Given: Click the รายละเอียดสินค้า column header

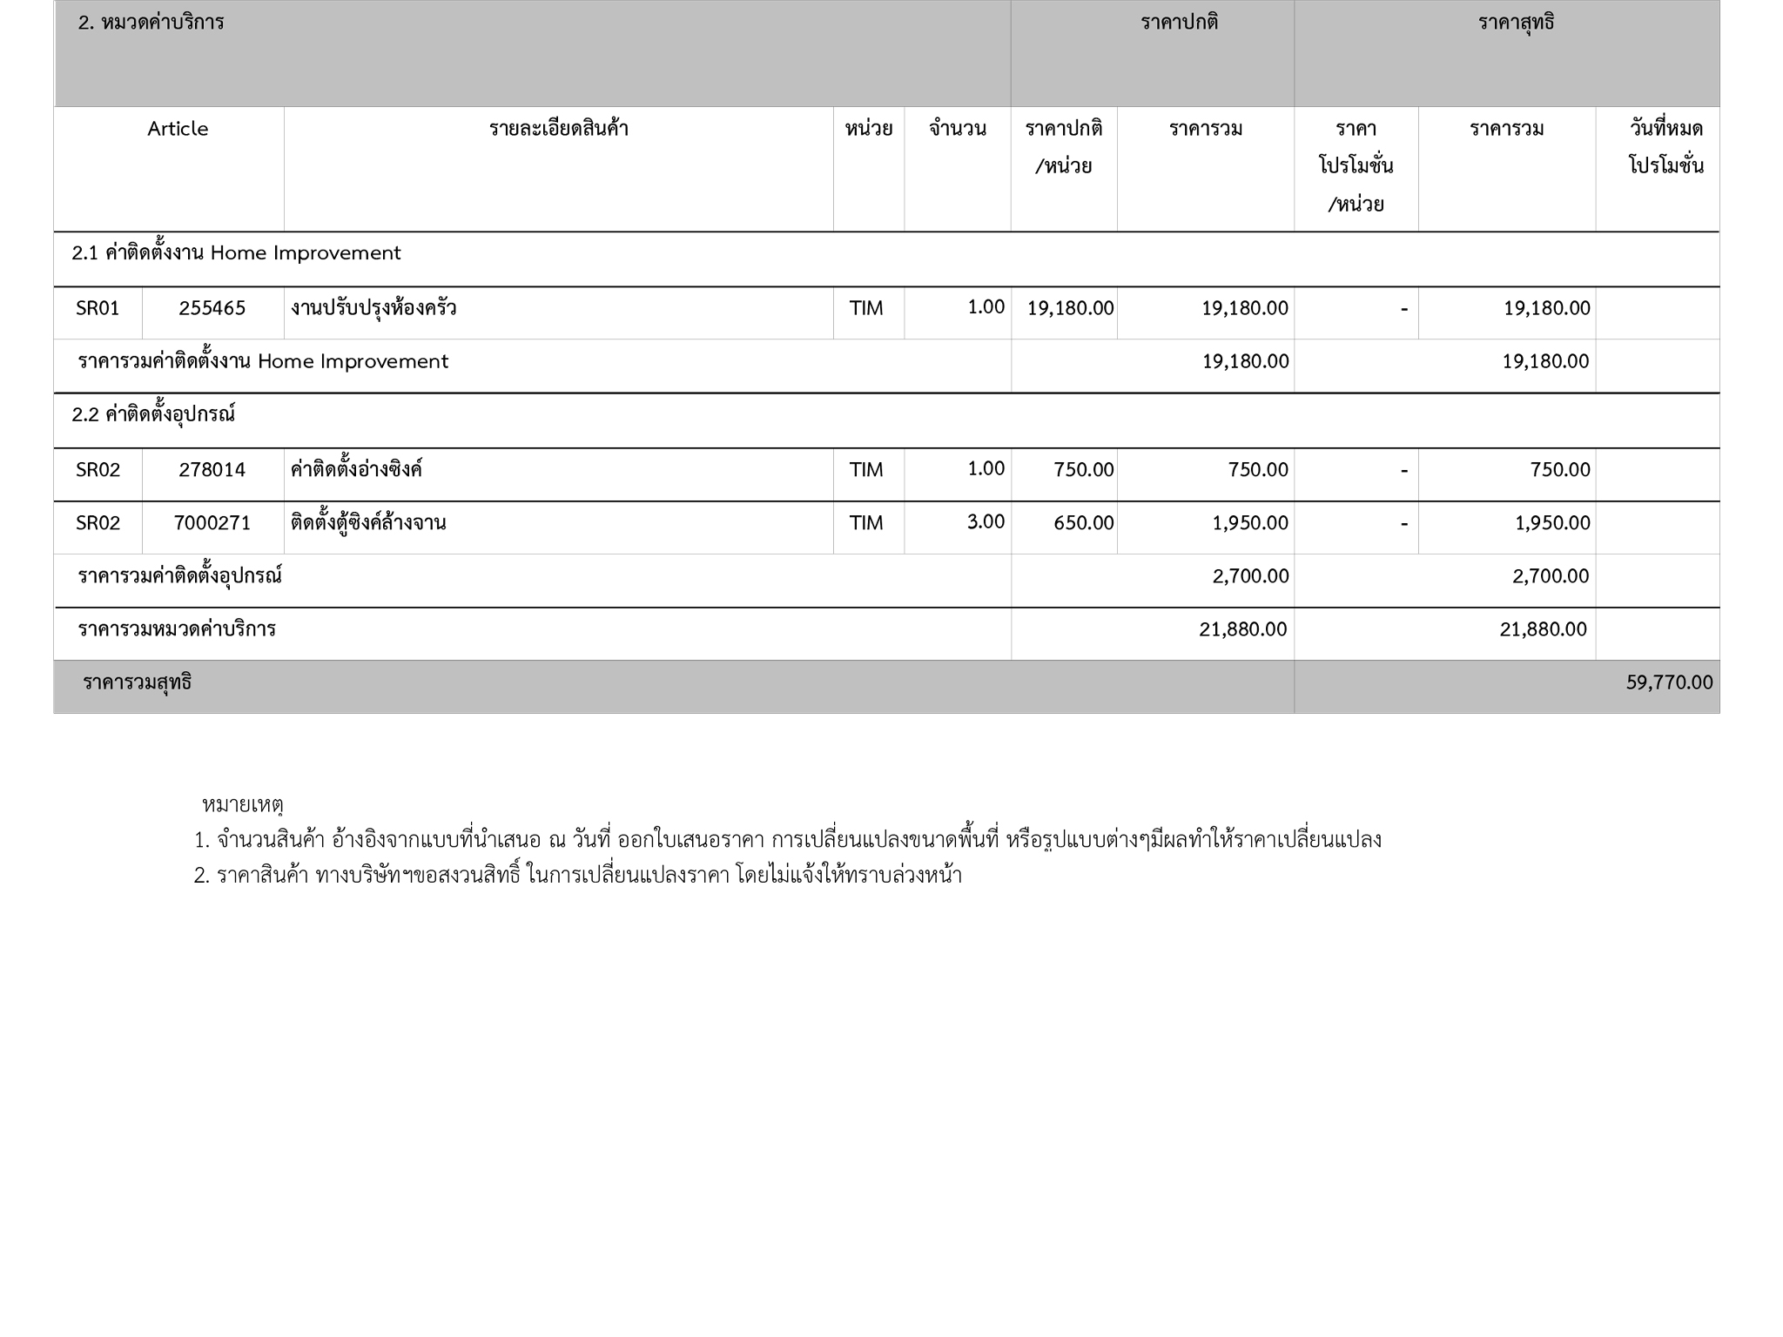Looking at the screenshot, I should pyautogui.click(x=558, y=129).
